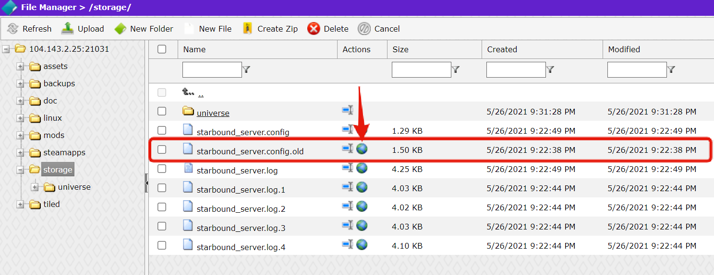Rename icon for starbound_server.config.old row

347,149
